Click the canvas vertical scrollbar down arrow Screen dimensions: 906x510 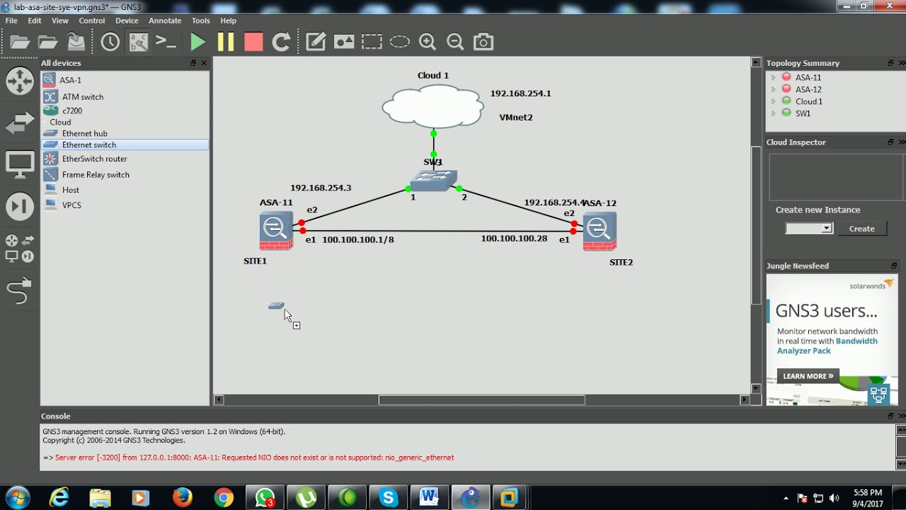[x=756, y=388]
